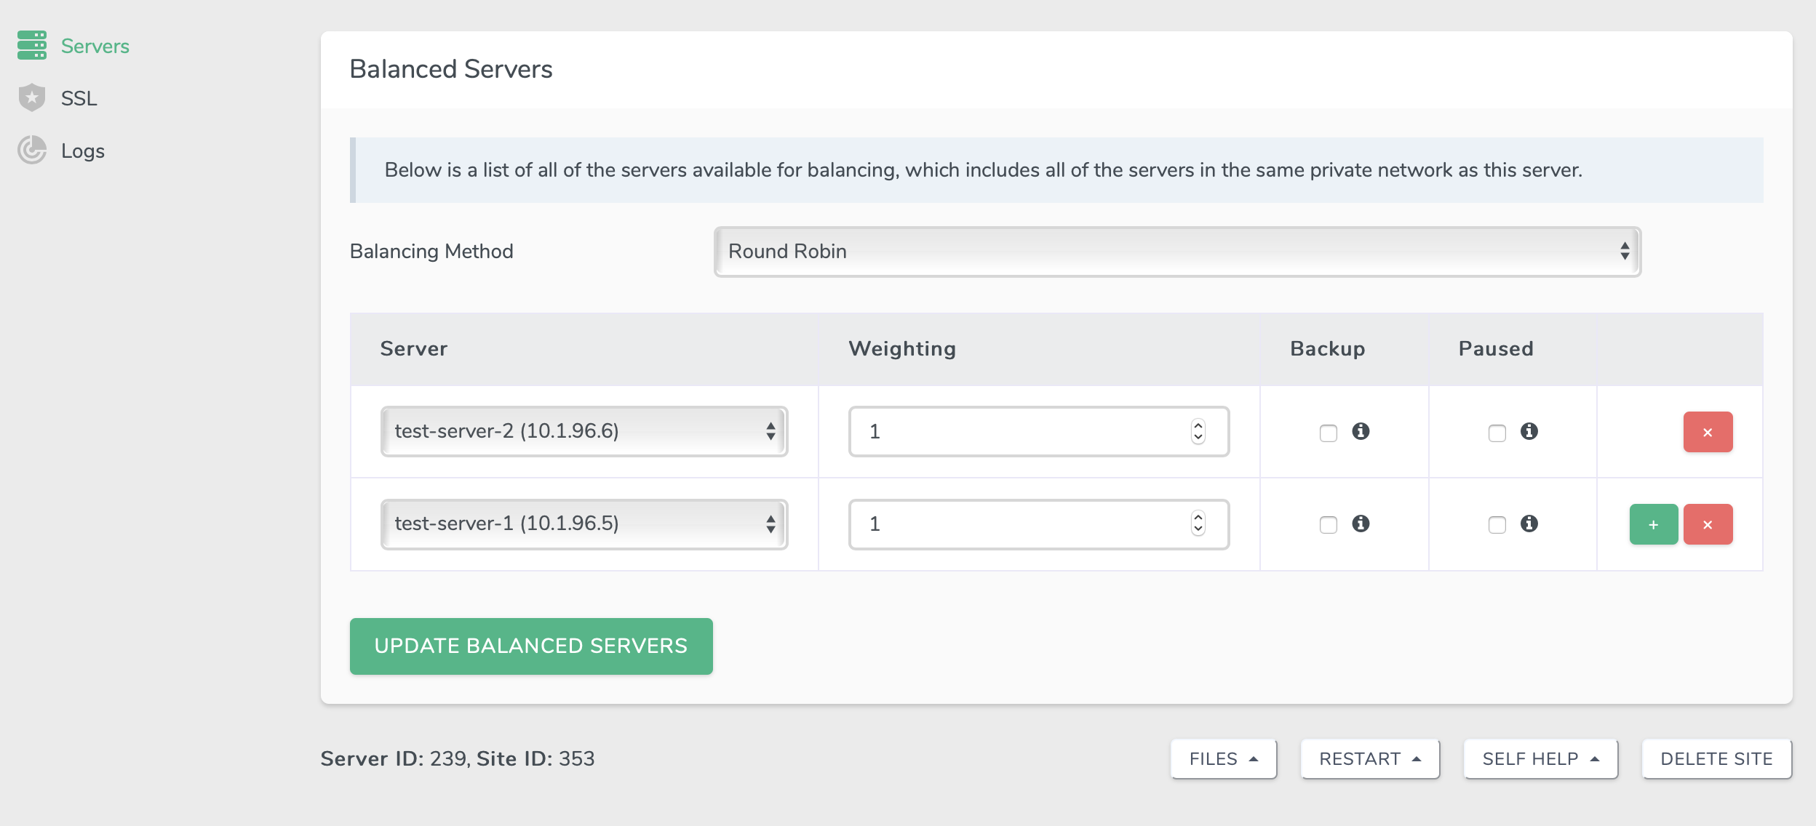
Task: Click Paused info icon for test-server-2
Action: pos(1529,431)
